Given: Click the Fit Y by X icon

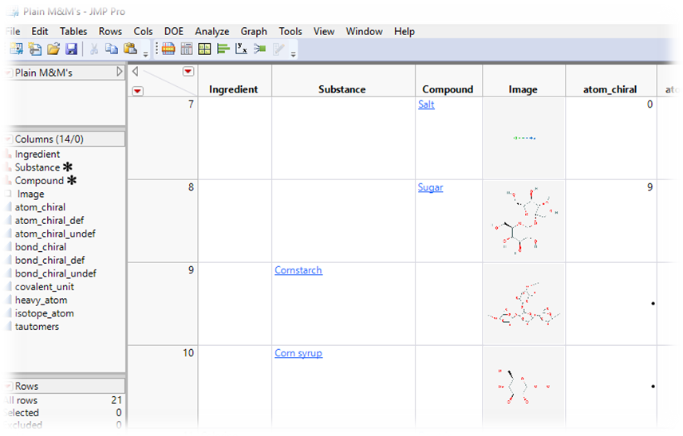Looking at the screenshot, I should click(241, 49).
